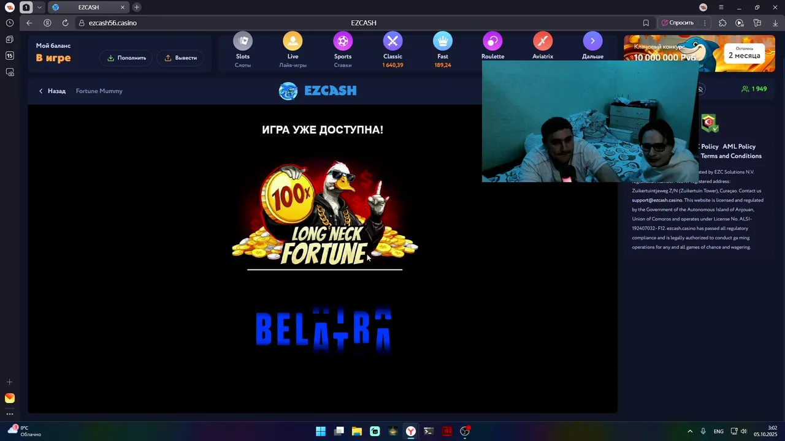
Task: Open the AML Policy link
Action: (739, 146)
